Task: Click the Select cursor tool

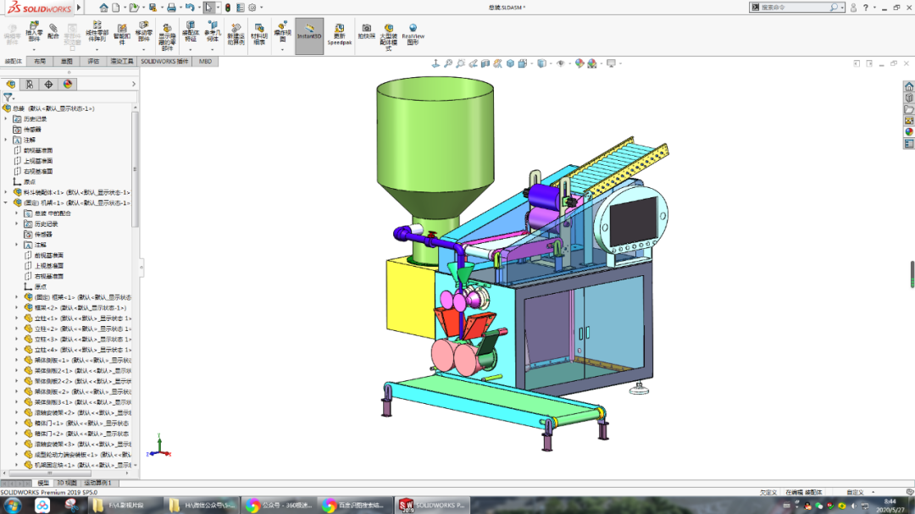Action: pos(208,8)
